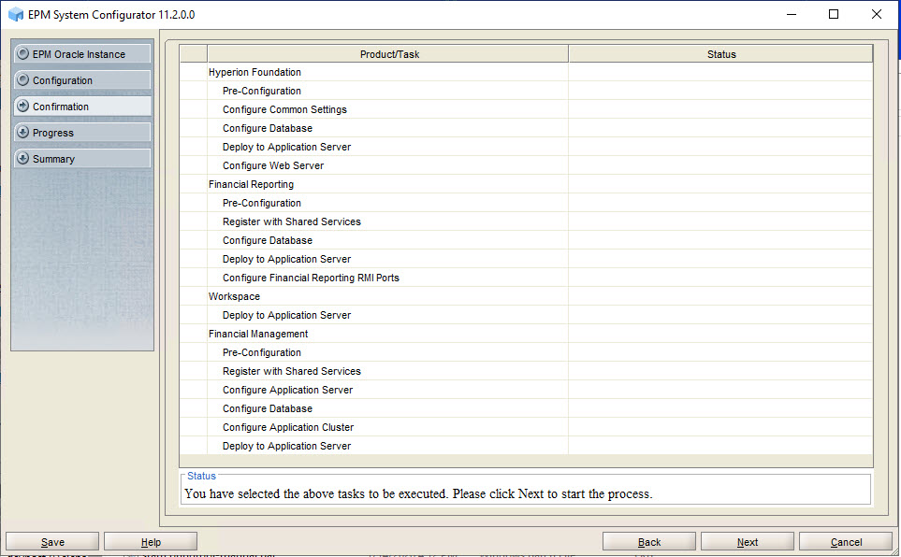Image resolution: width=901 pixels, height=557 pixels.
Task: Select the Configure Web Server row
Action: point(526,165)
